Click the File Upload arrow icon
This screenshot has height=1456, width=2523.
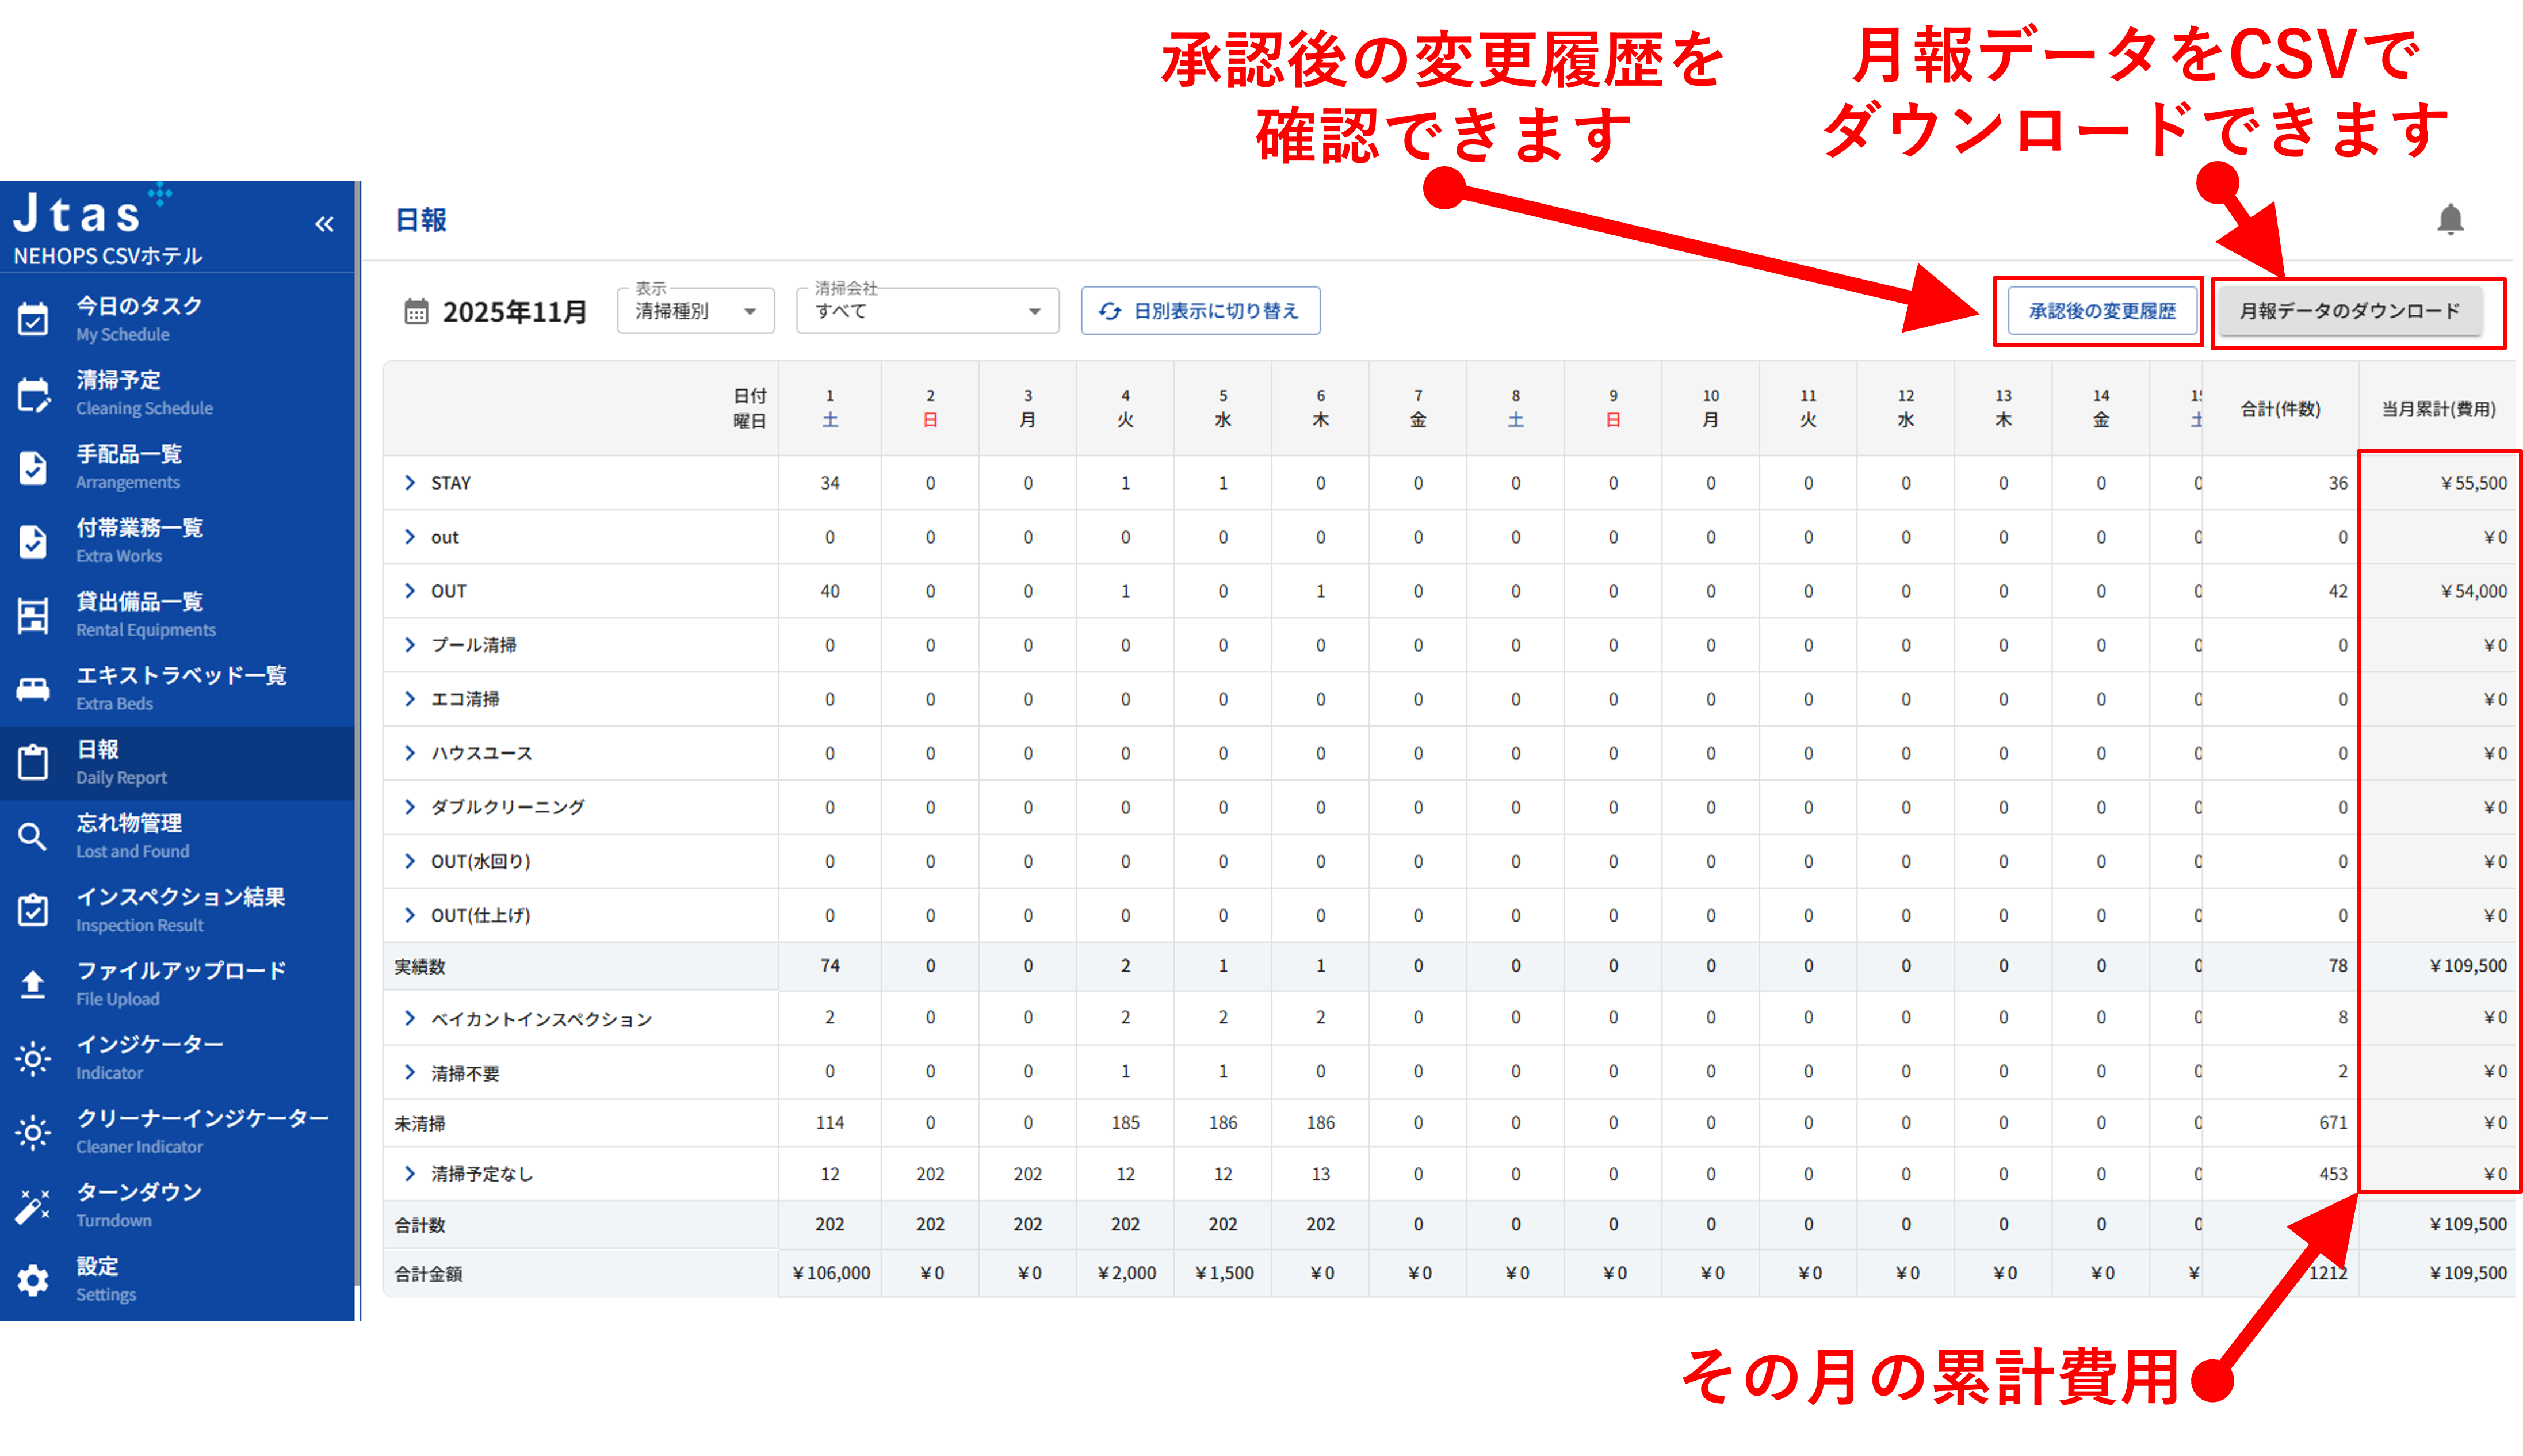tap(32, 984)
